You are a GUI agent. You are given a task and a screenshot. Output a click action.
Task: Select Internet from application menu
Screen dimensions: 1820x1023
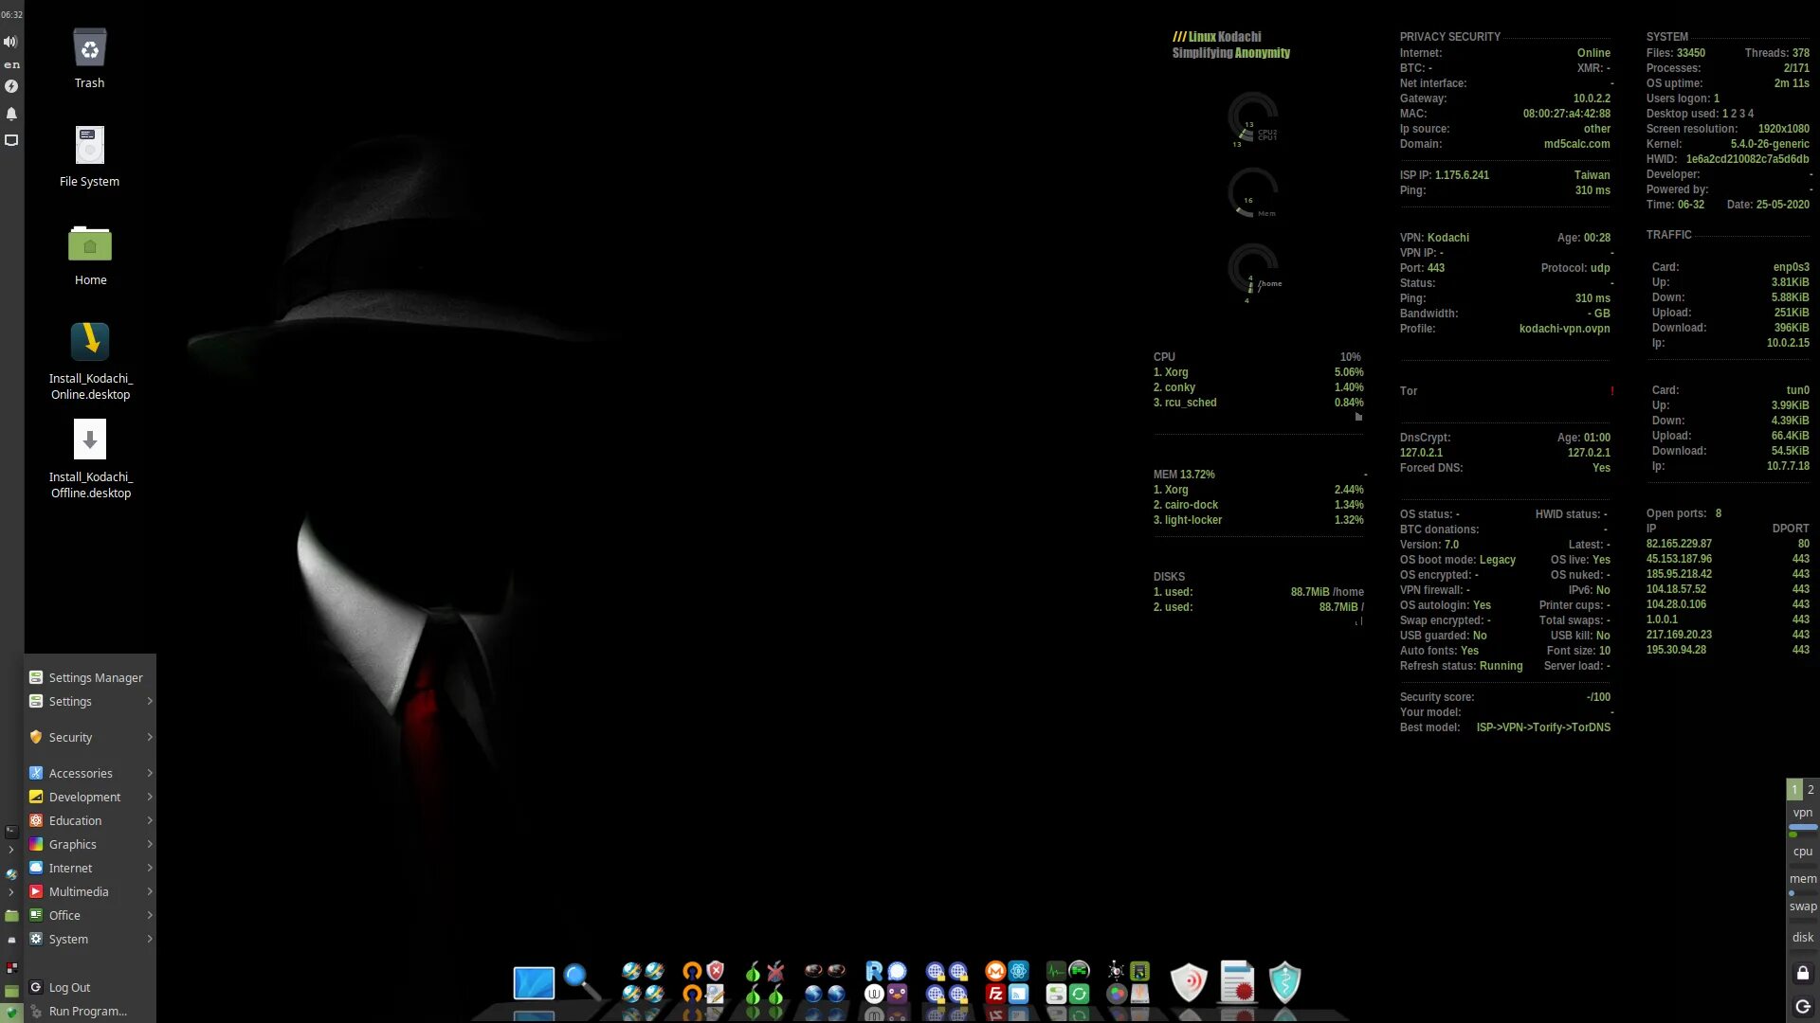pos(70,867)
